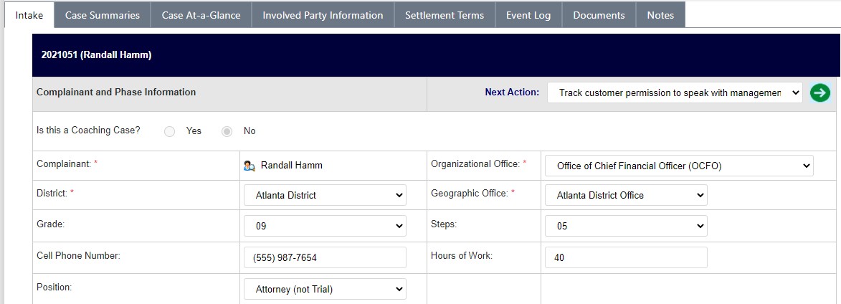
Task: Expand the Grade dropdown
Action: click(x=325, y=226)
